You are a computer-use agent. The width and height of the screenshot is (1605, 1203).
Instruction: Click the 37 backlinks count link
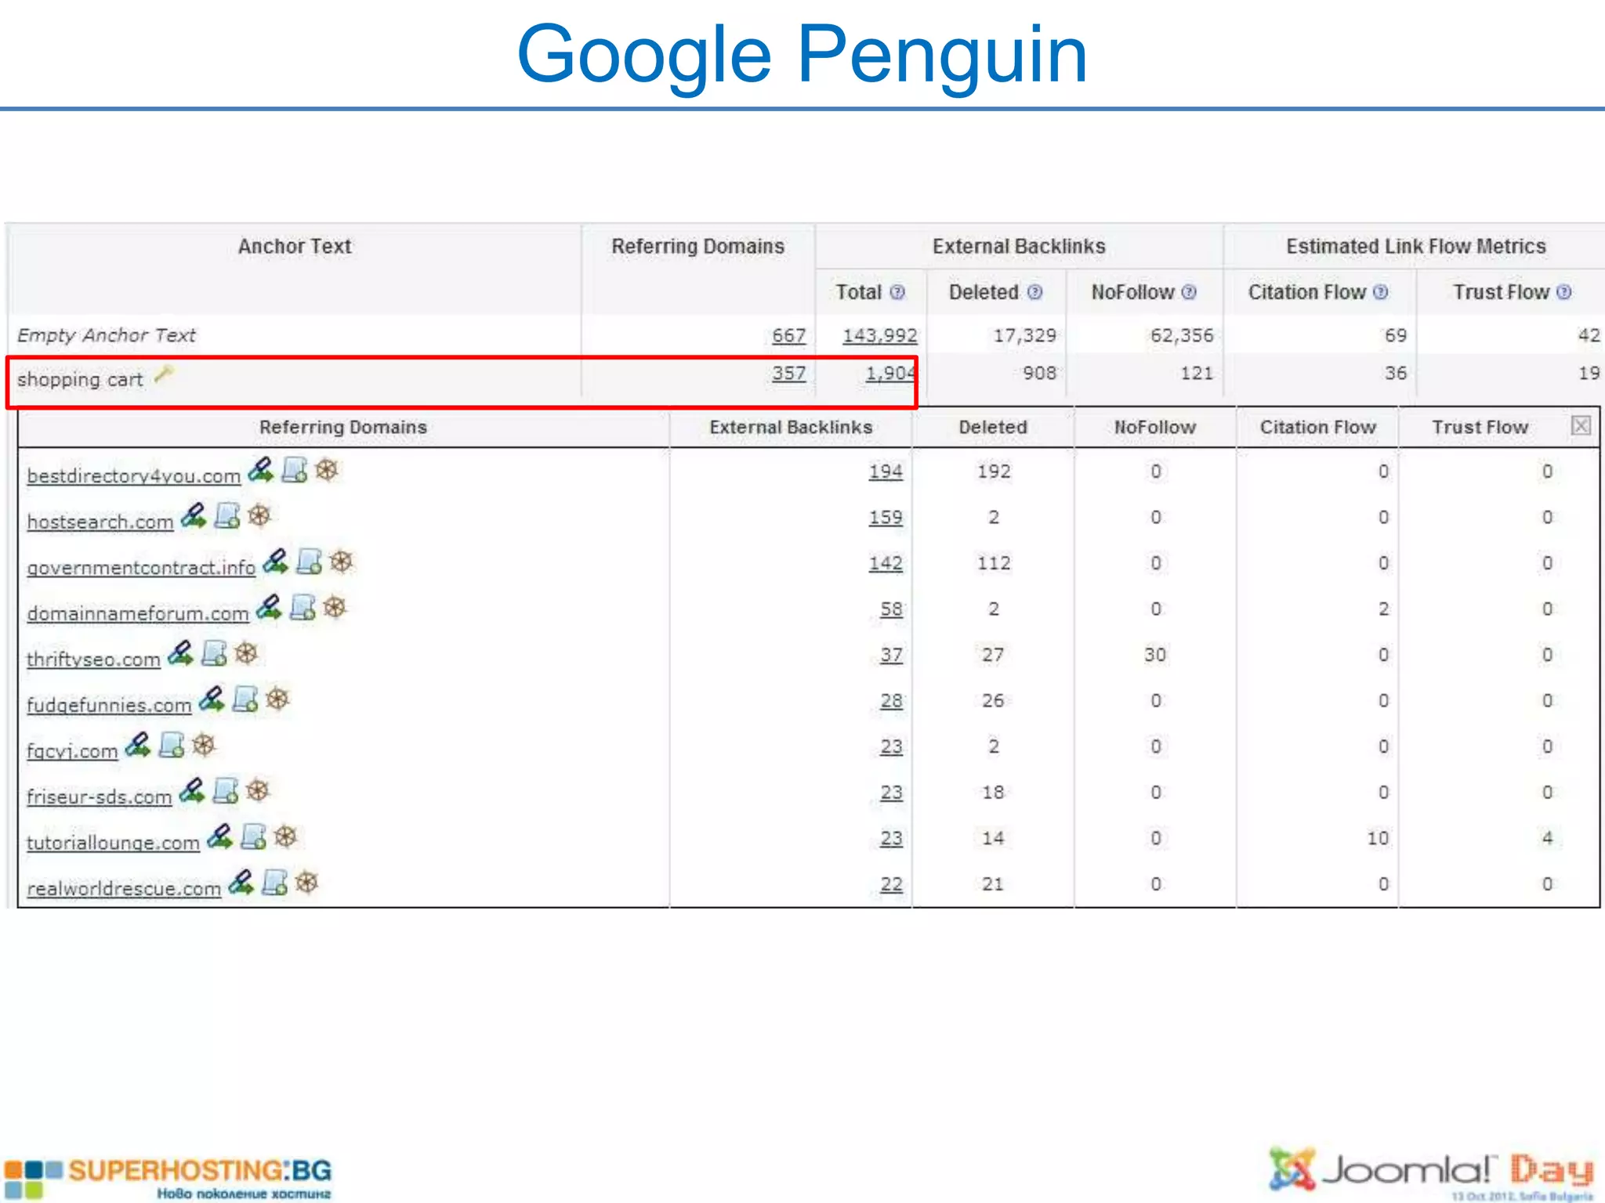[891, 655]
